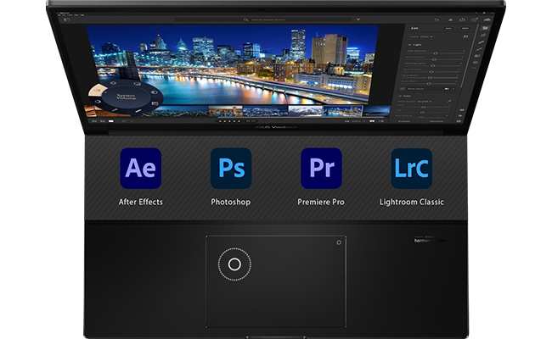This screenshot has width=552, height=339.
Task: Click the Exposure slider handle
Action: [436, 53]
